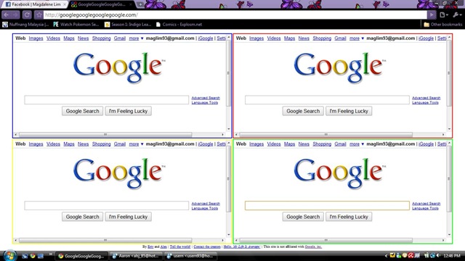The height and width of the screenshot is (261, 465).
Task: Click the search box in yellow-bordered frame
Action: pyautogui.click(x=107, y=205)
